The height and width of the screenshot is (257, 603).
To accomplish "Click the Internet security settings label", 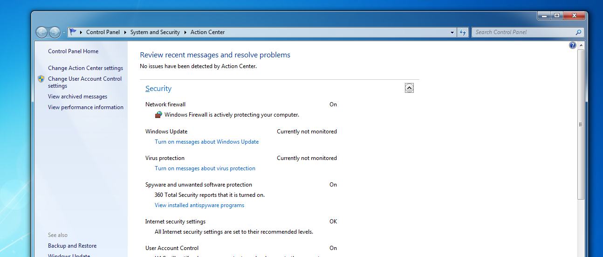I will pyautogui.click(x=175, y=222).
